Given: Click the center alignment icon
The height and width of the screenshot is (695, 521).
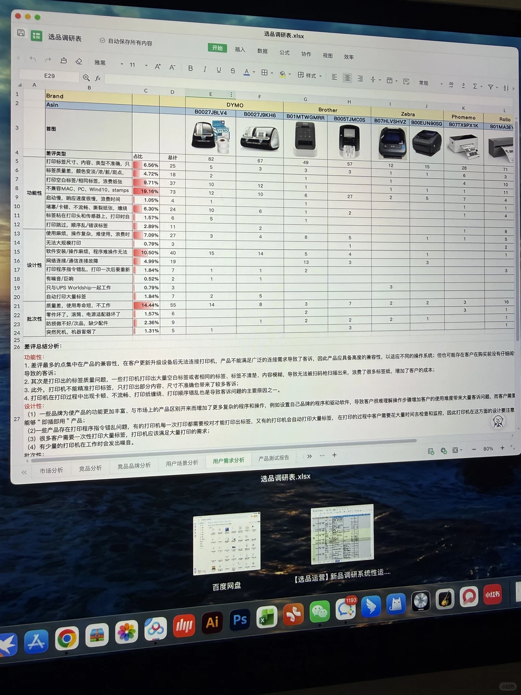Looking at the screenshot, I should click(x=347, y=78).
